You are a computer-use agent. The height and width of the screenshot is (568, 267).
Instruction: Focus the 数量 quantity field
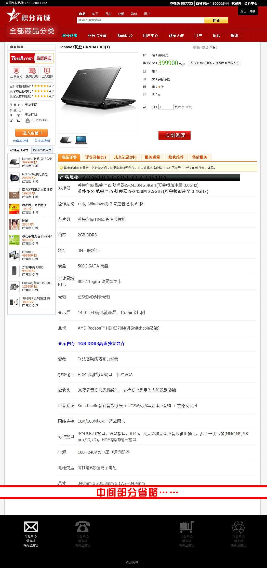coord(166,107)
